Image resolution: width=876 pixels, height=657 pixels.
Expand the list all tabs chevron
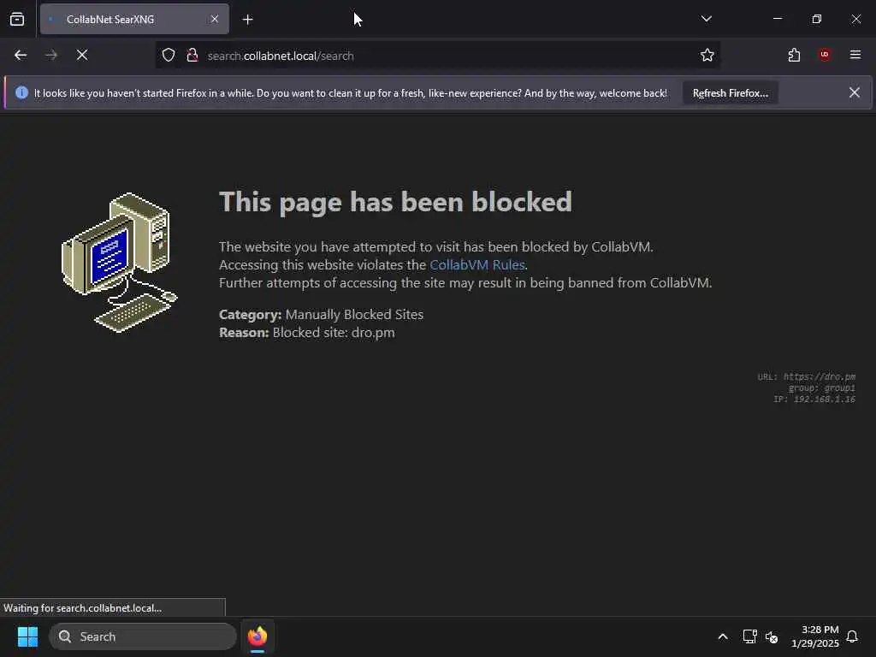point(706,19)
